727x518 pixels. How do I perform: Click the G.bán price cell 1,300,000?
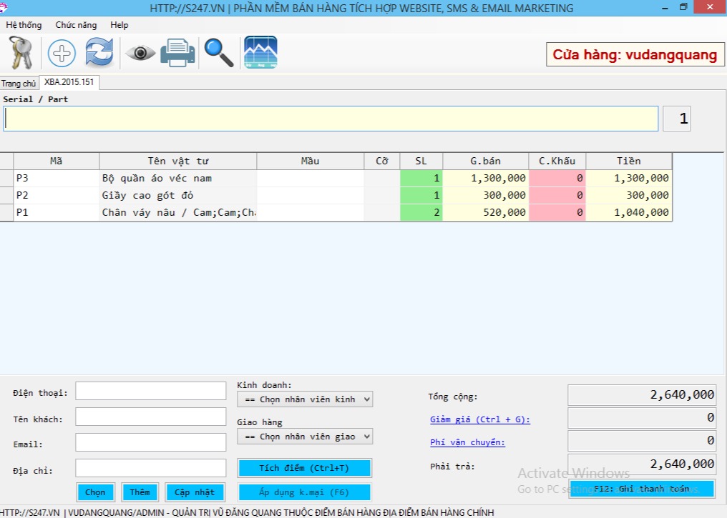pos(485,178)
